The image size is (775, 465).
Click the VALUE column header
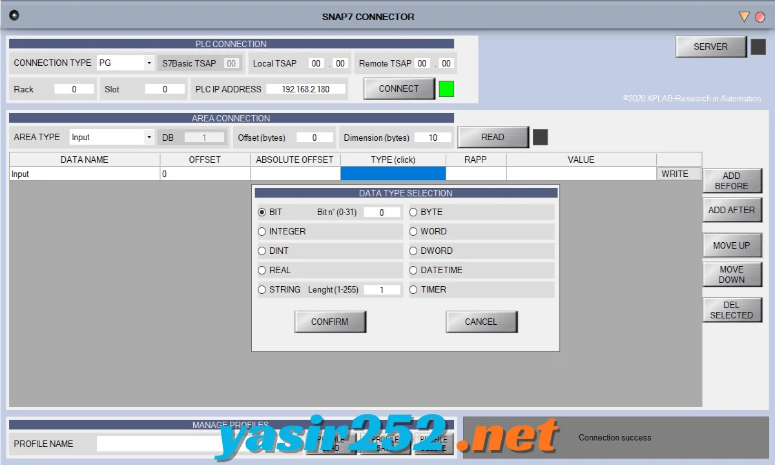tap(581, 160)
